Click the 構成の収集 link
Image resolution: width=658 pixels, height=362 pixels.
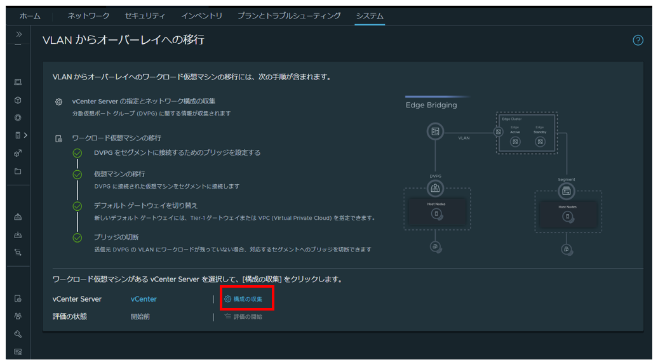[248, 299]
